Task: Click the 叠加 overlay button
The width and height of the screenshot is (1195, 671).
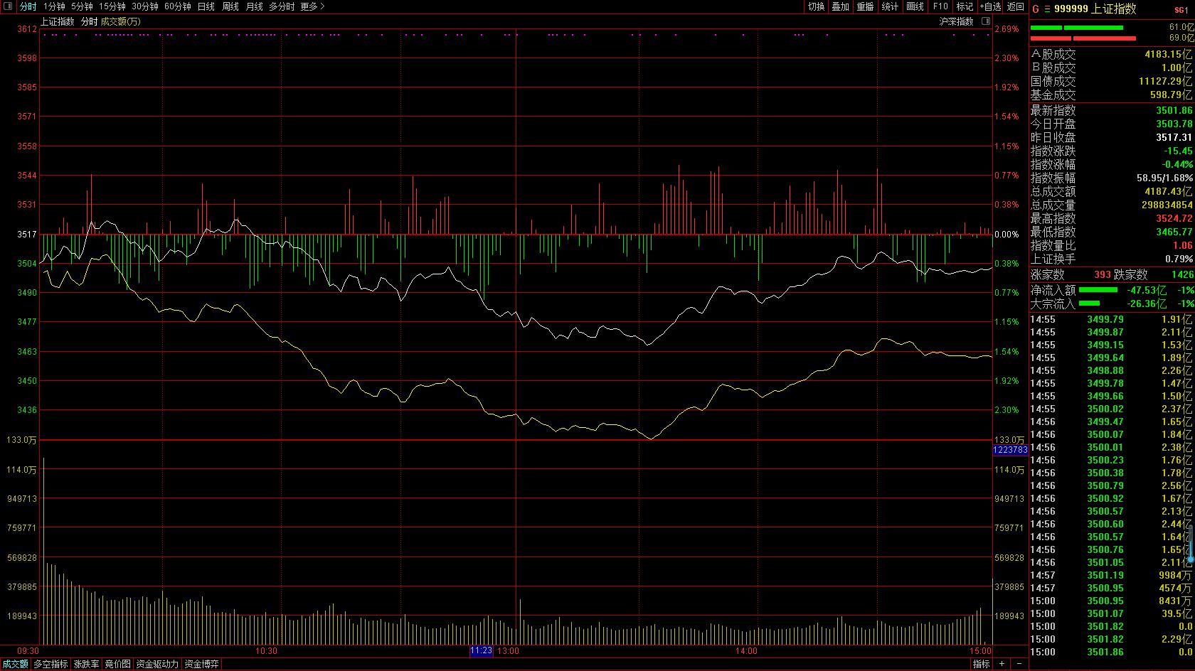Action: point(840,6)
